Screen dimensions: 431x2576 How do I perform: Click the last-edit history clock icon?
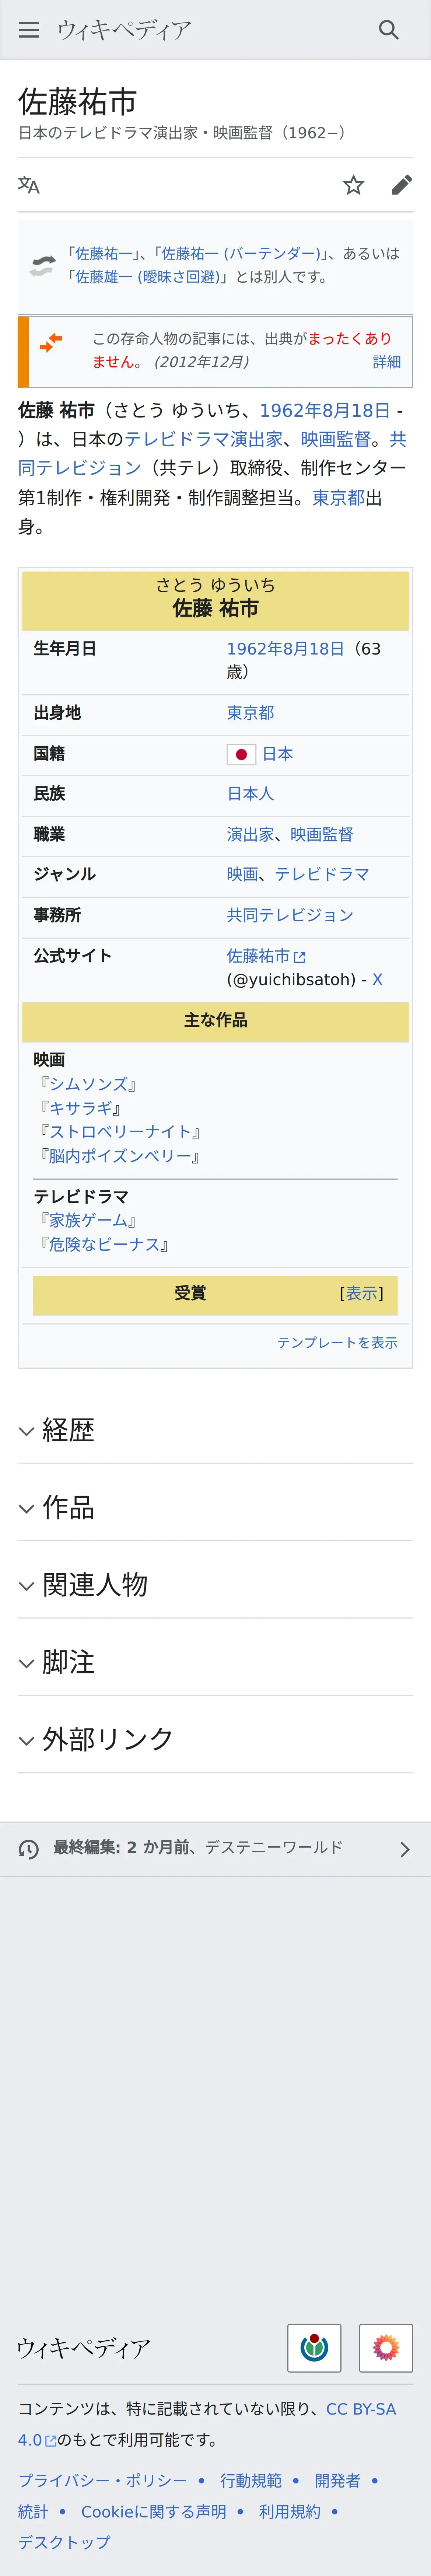point(29,1849)
